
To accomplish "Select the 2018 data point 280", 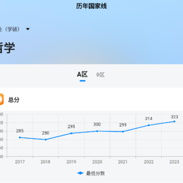I will point(45,140).
